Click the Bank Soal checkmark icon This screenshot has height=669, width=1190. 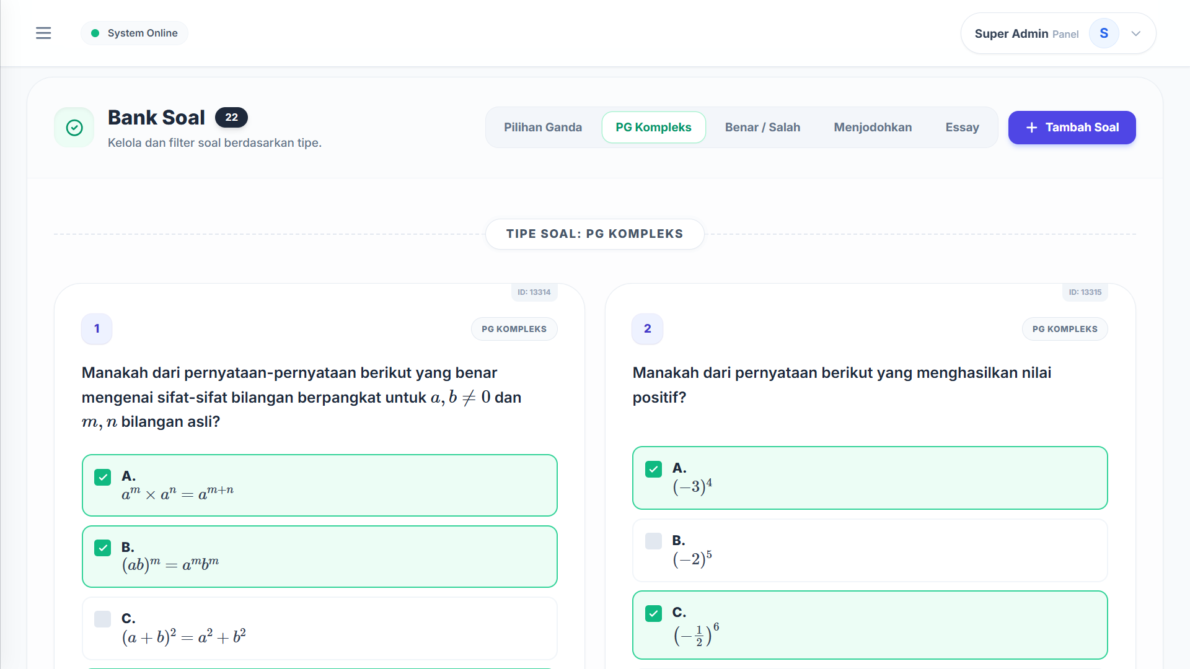pos(74,128)
